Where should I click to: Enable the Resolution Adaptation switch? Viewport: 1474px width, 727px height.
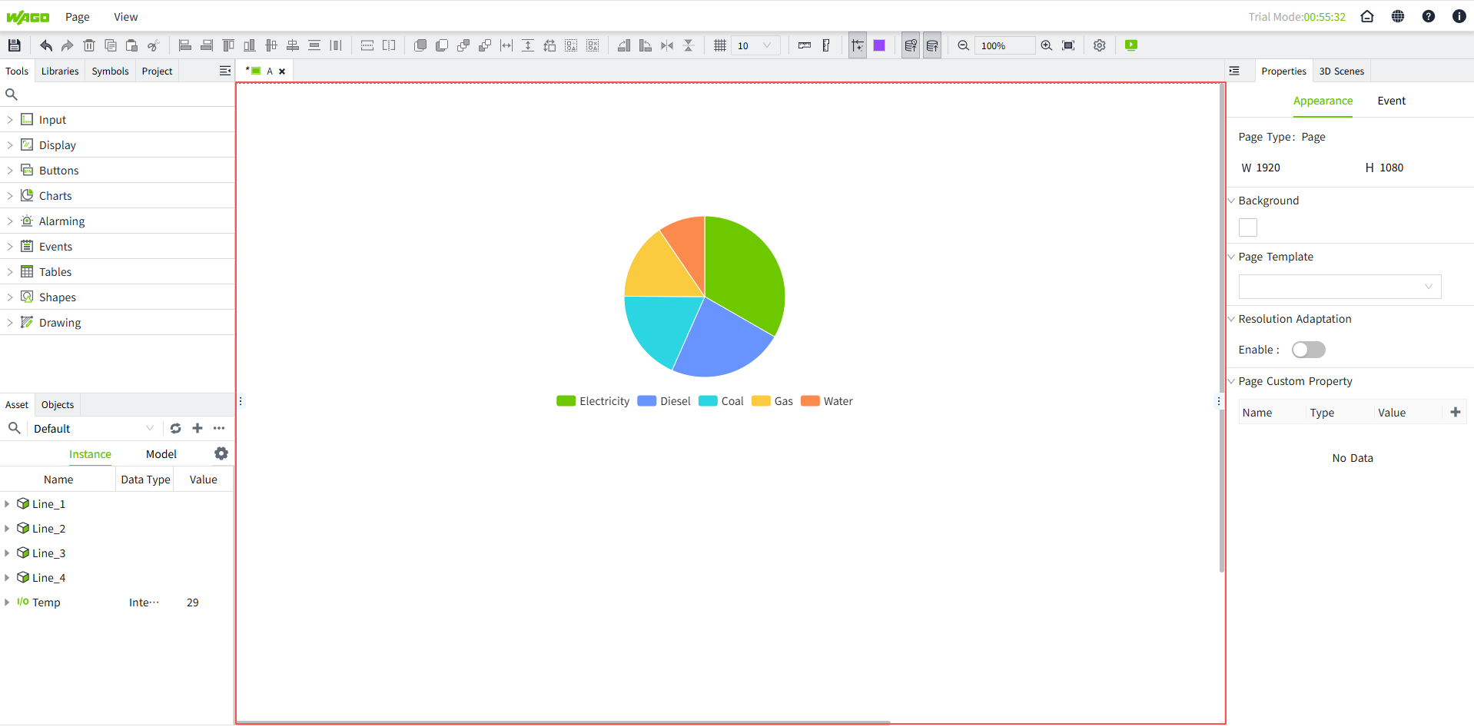pos(1308,350)
